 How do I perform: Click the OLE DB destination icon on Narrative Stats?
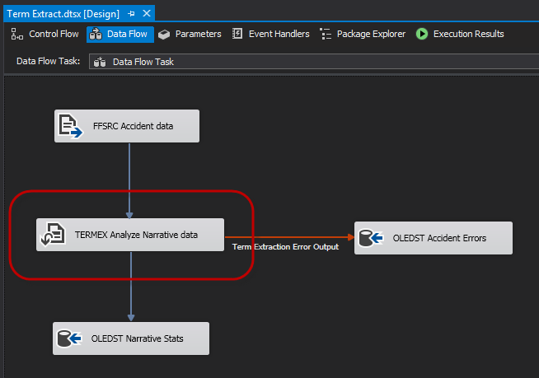coord(69,338)
